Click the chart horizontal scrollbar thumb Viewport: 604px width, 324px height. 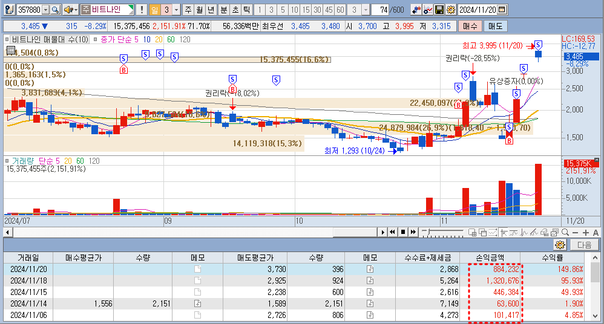pos(355,232)
